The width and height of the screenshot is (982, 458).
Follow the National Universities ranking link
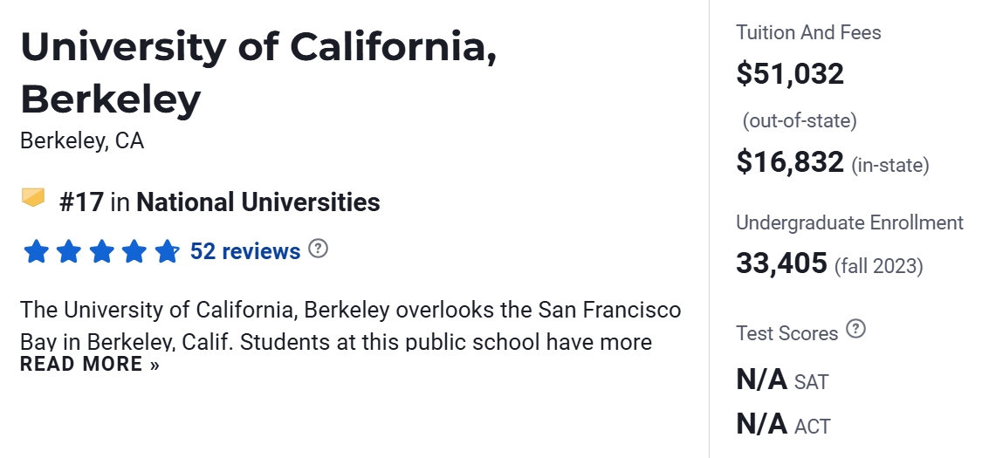[x=258, y=202]
